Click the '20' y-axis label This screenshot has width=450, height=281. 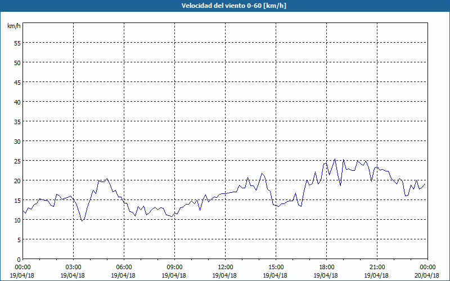coord(17,181)
